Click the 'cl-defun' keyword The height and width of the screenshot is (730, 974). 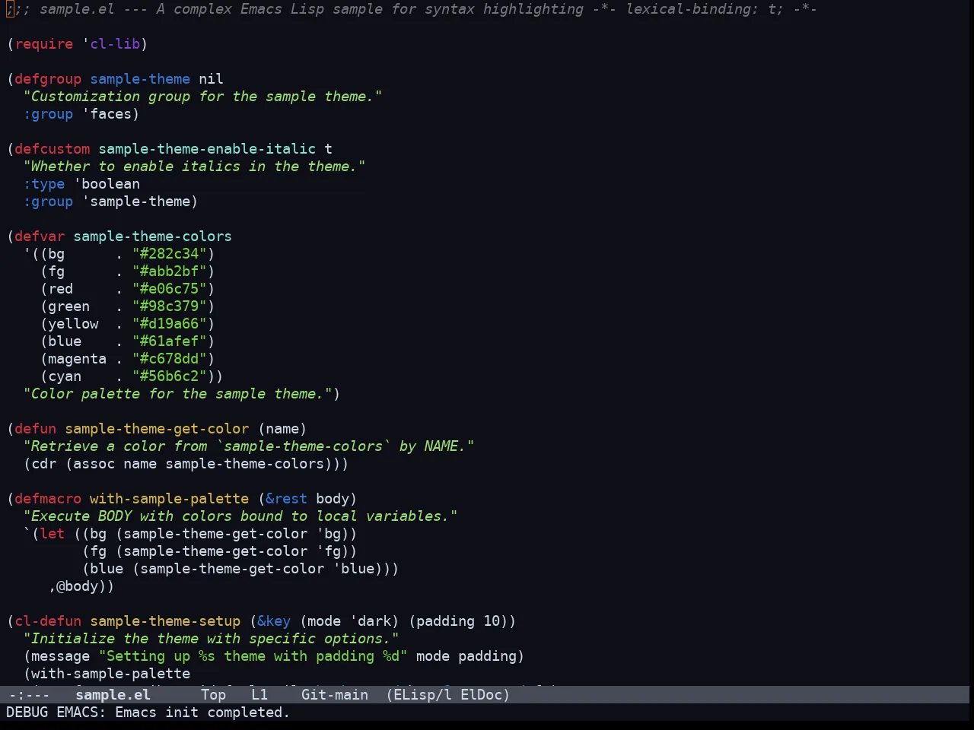(x=48, y=621)
